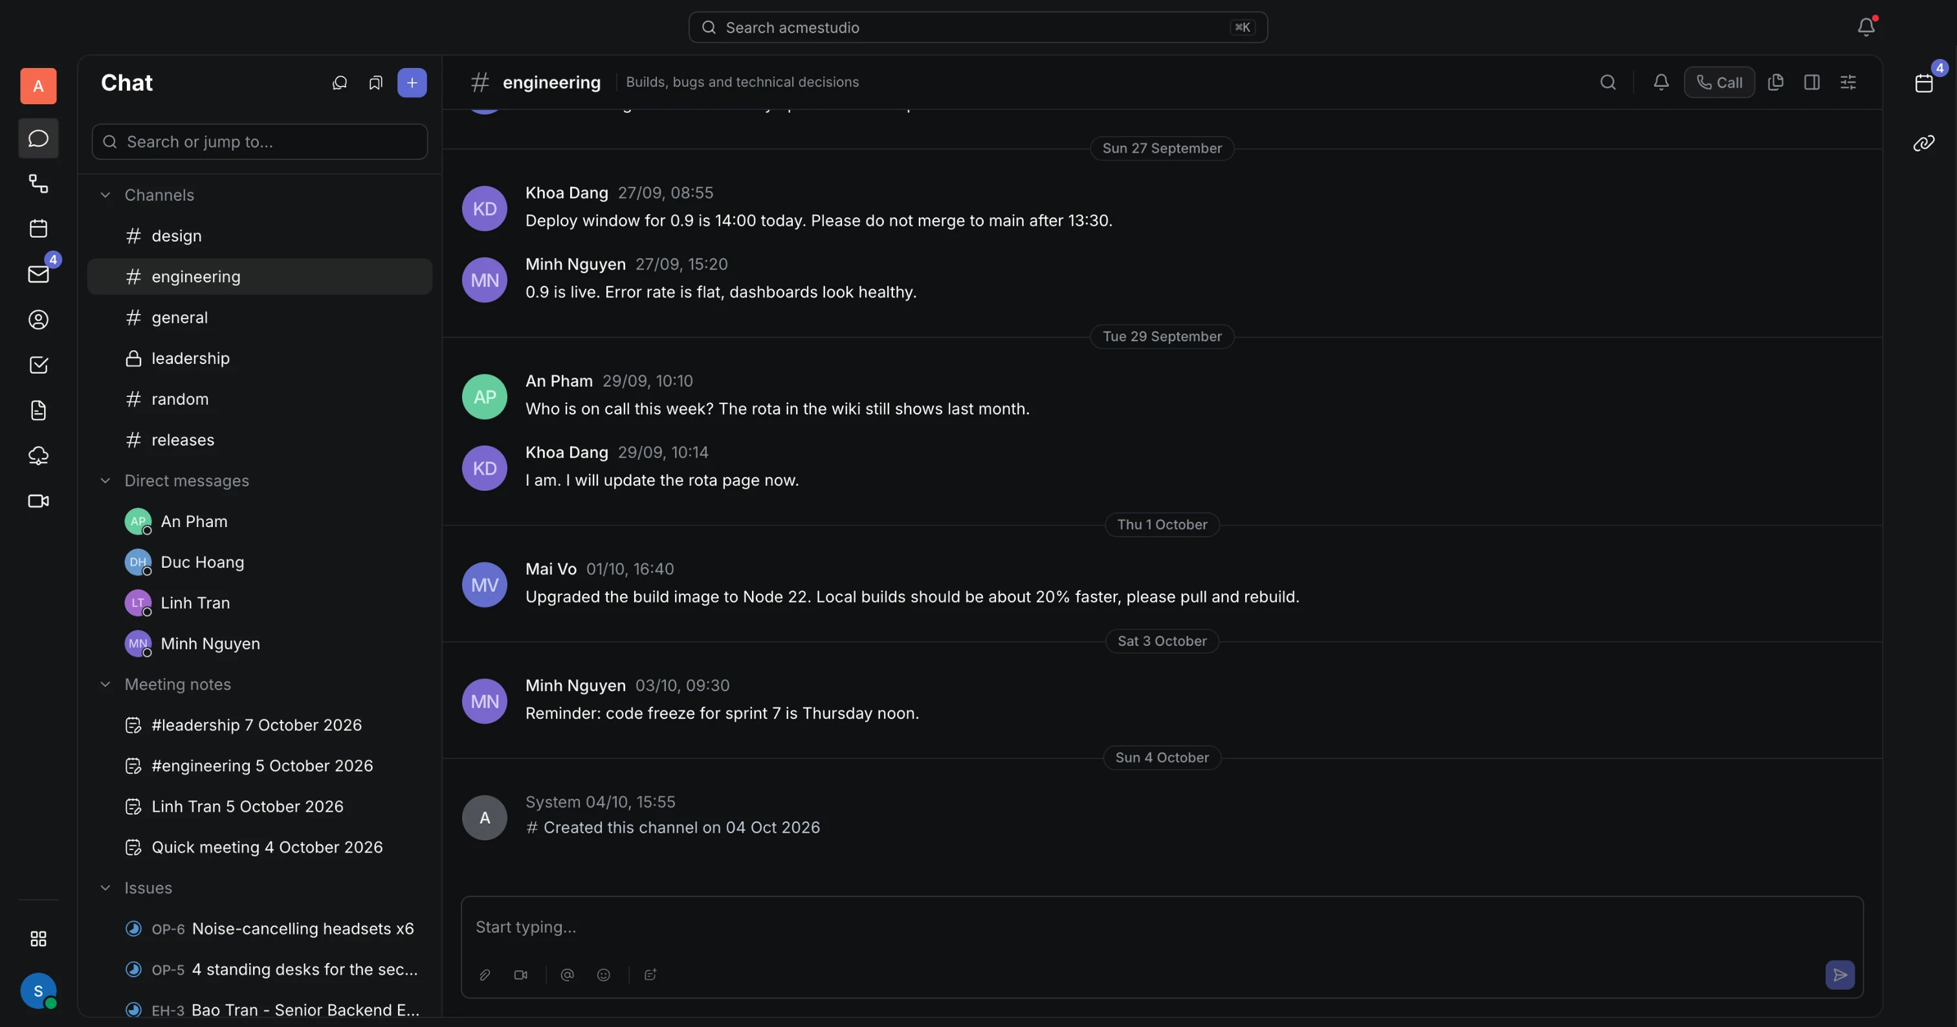Send the message with the send button
Image resolution: width=1957 pixels, height=1027 pixels.
click(x=1840, y=975)
